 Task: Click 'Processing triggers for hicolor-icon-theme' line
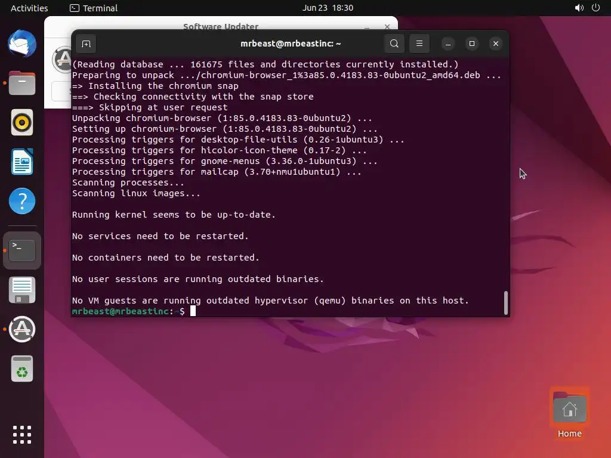coord(220,150)
